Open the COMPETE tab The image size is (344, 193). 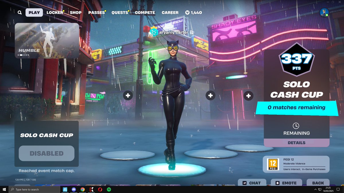coord(145,13)
